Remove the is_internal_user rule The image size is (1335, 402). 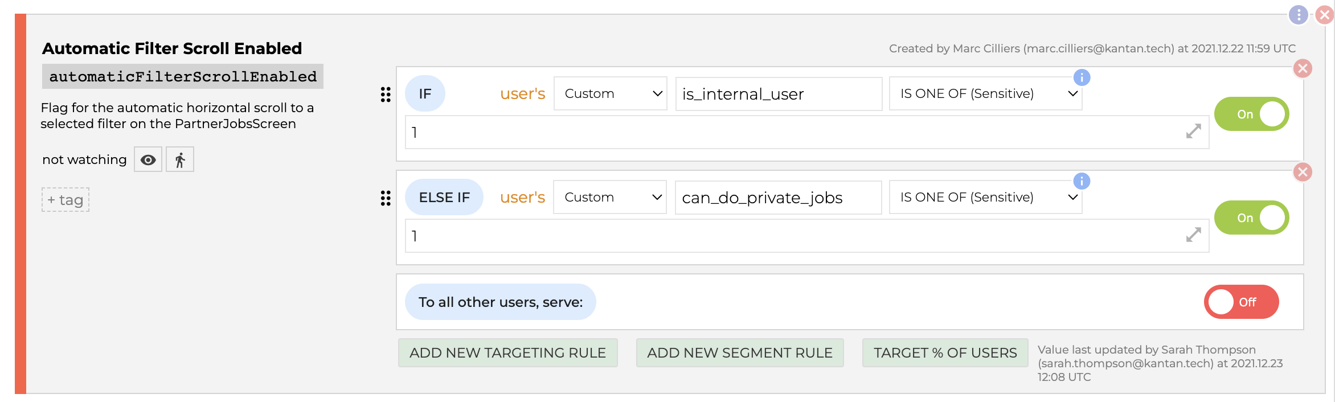tap(1302, 69)
